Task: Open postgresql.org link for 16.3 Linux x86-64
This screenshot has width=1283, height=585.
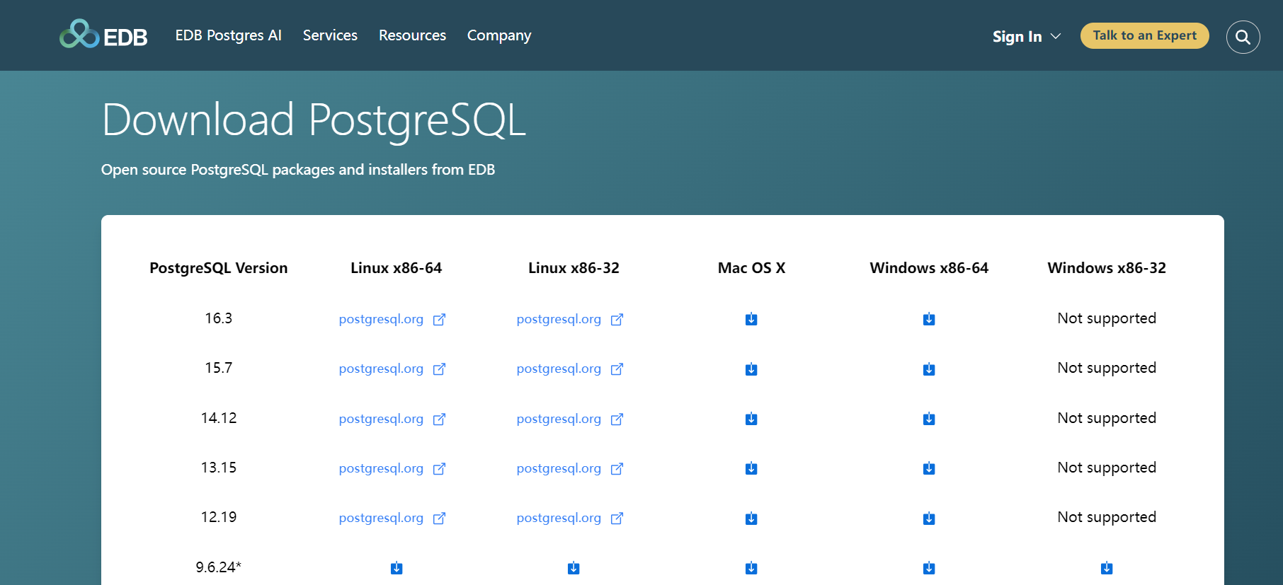Action: (392, 319)
